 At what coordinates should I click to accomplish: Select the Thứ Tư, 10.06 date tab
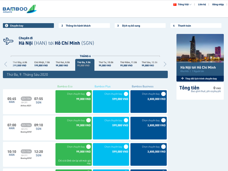click(x=106, y=64)
